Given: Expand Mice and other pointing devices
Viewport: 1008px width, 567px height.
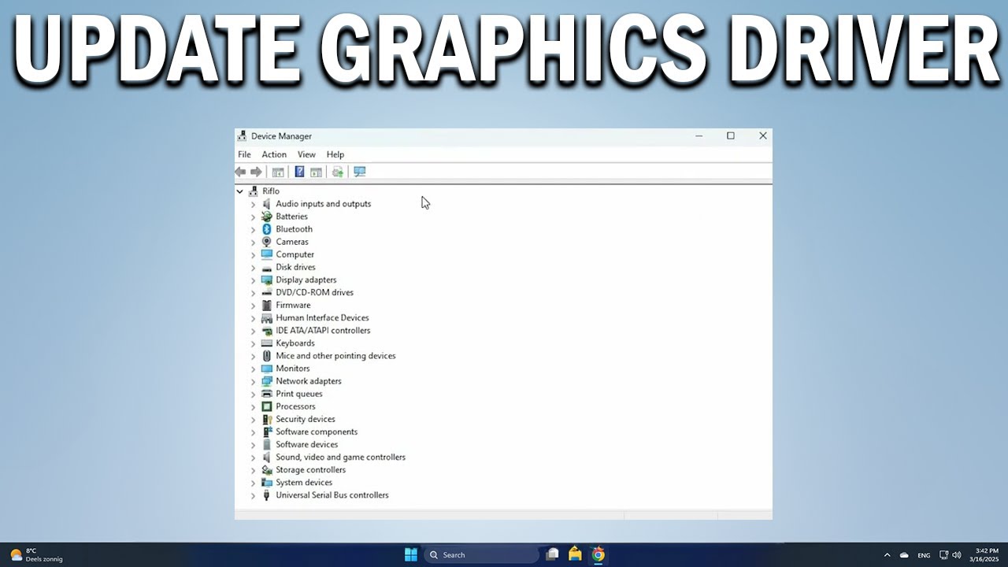Looking at the screenshot, I should tap(253, 356).
